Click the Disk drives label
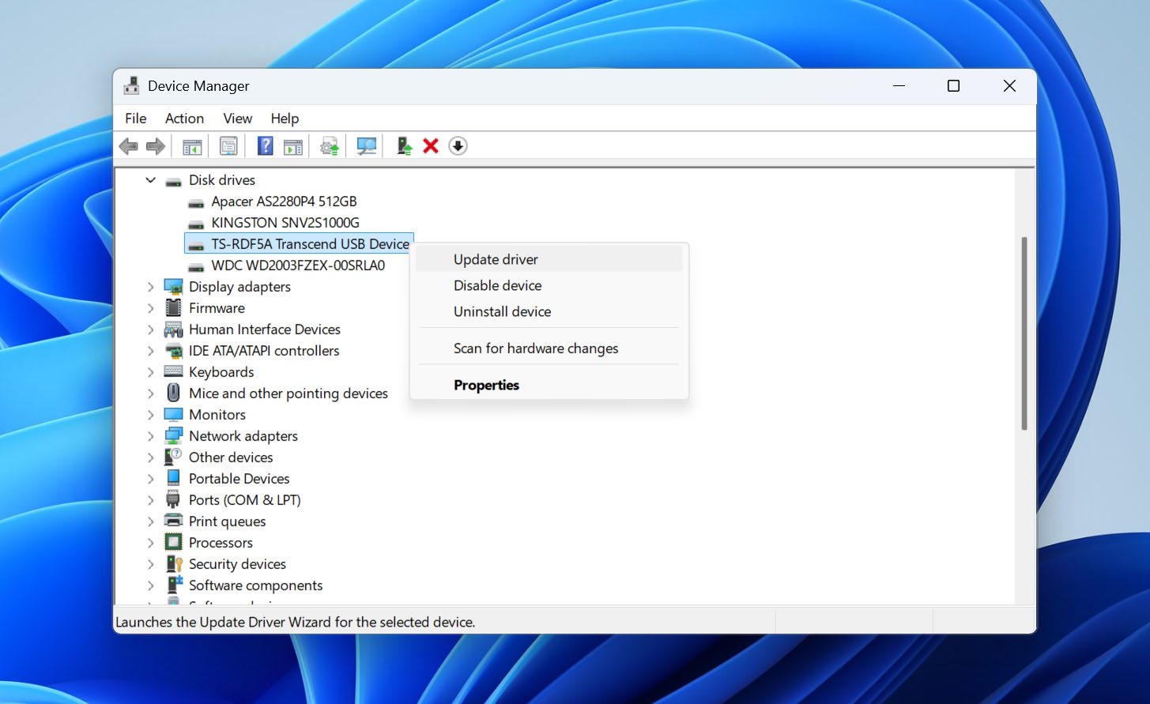This screenshot has width=1150, height=704. tap(222, 180)
